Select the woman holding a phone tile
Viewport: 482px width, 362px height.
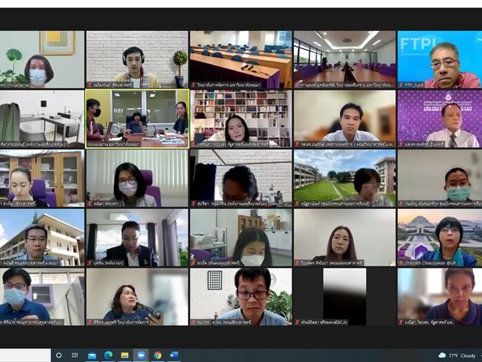click(137, 297)
